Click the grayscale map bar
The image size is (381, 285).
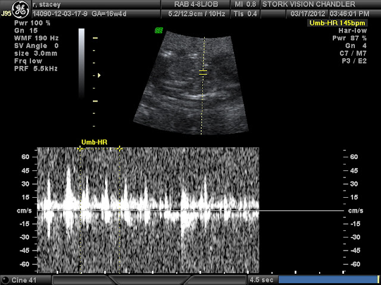click(x=82, y=64)
